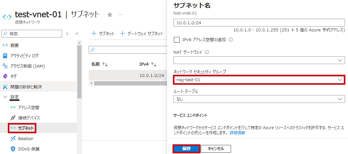Click the address range field 10.0.1.0/24
The image size is (348, 154).
click(259, 23)
